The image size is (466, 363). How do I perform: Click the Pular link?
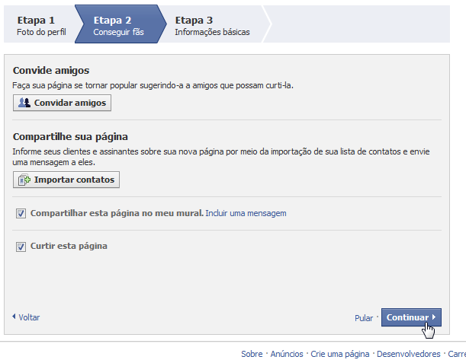(364, 318)
